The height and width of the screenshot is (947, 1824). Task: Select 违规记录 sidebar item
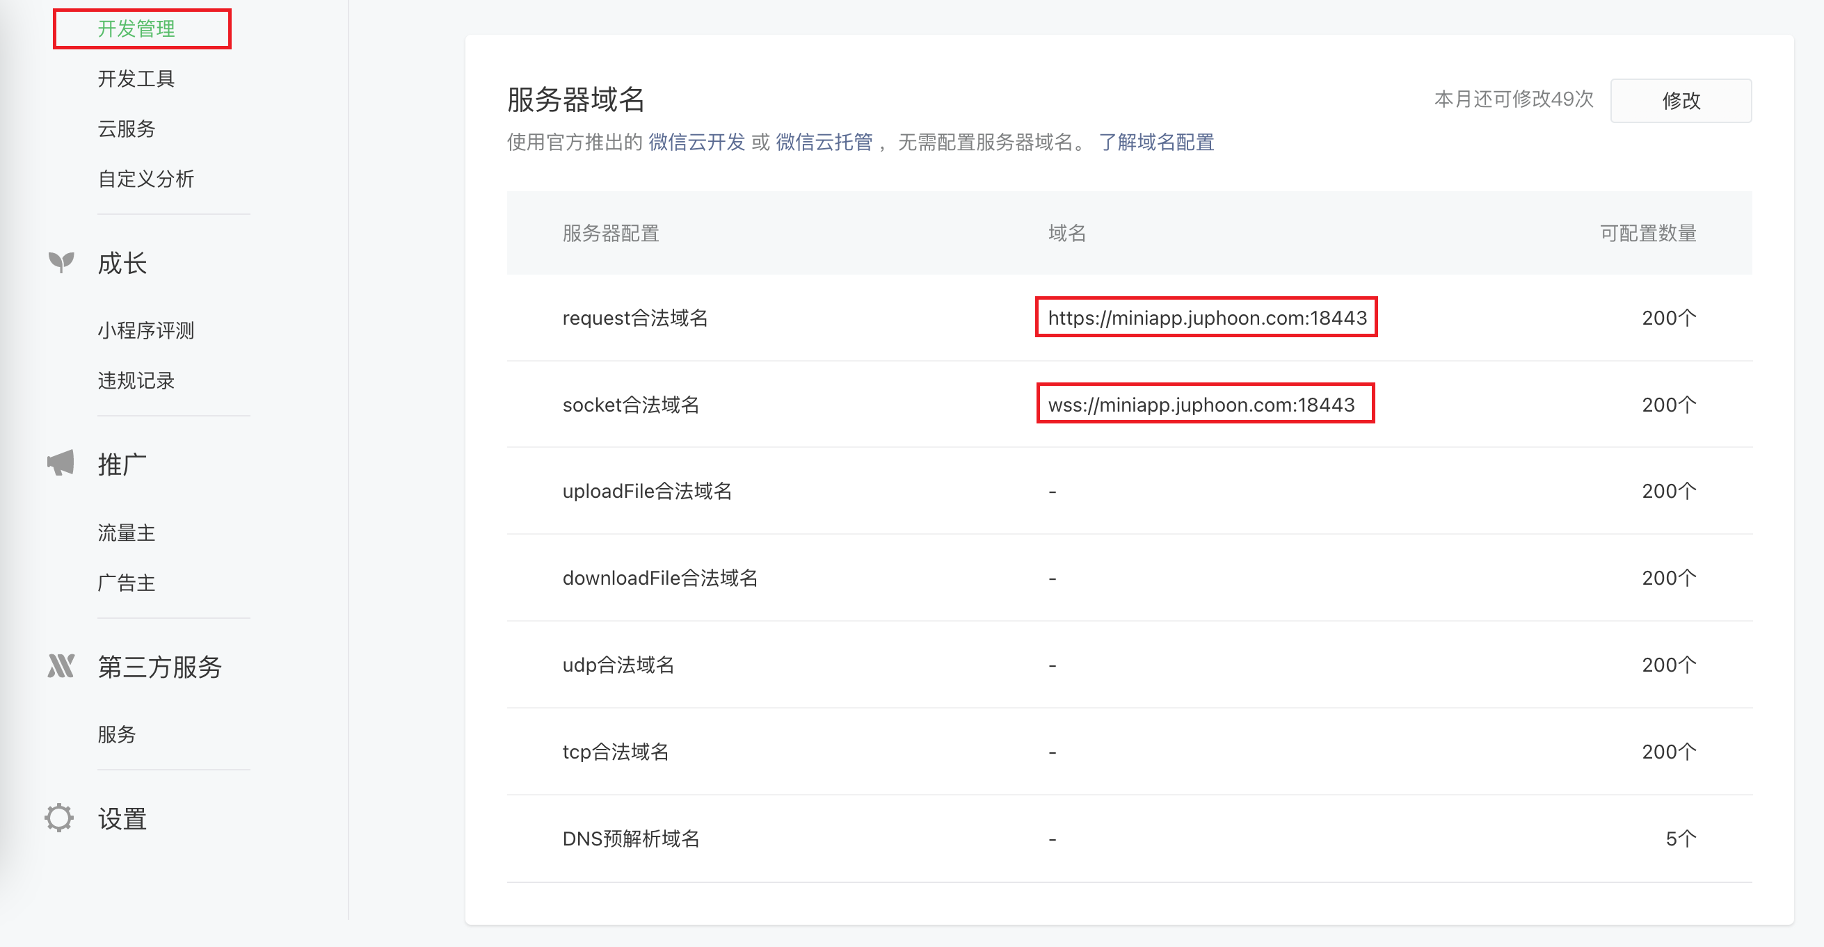tap(136, 381)
